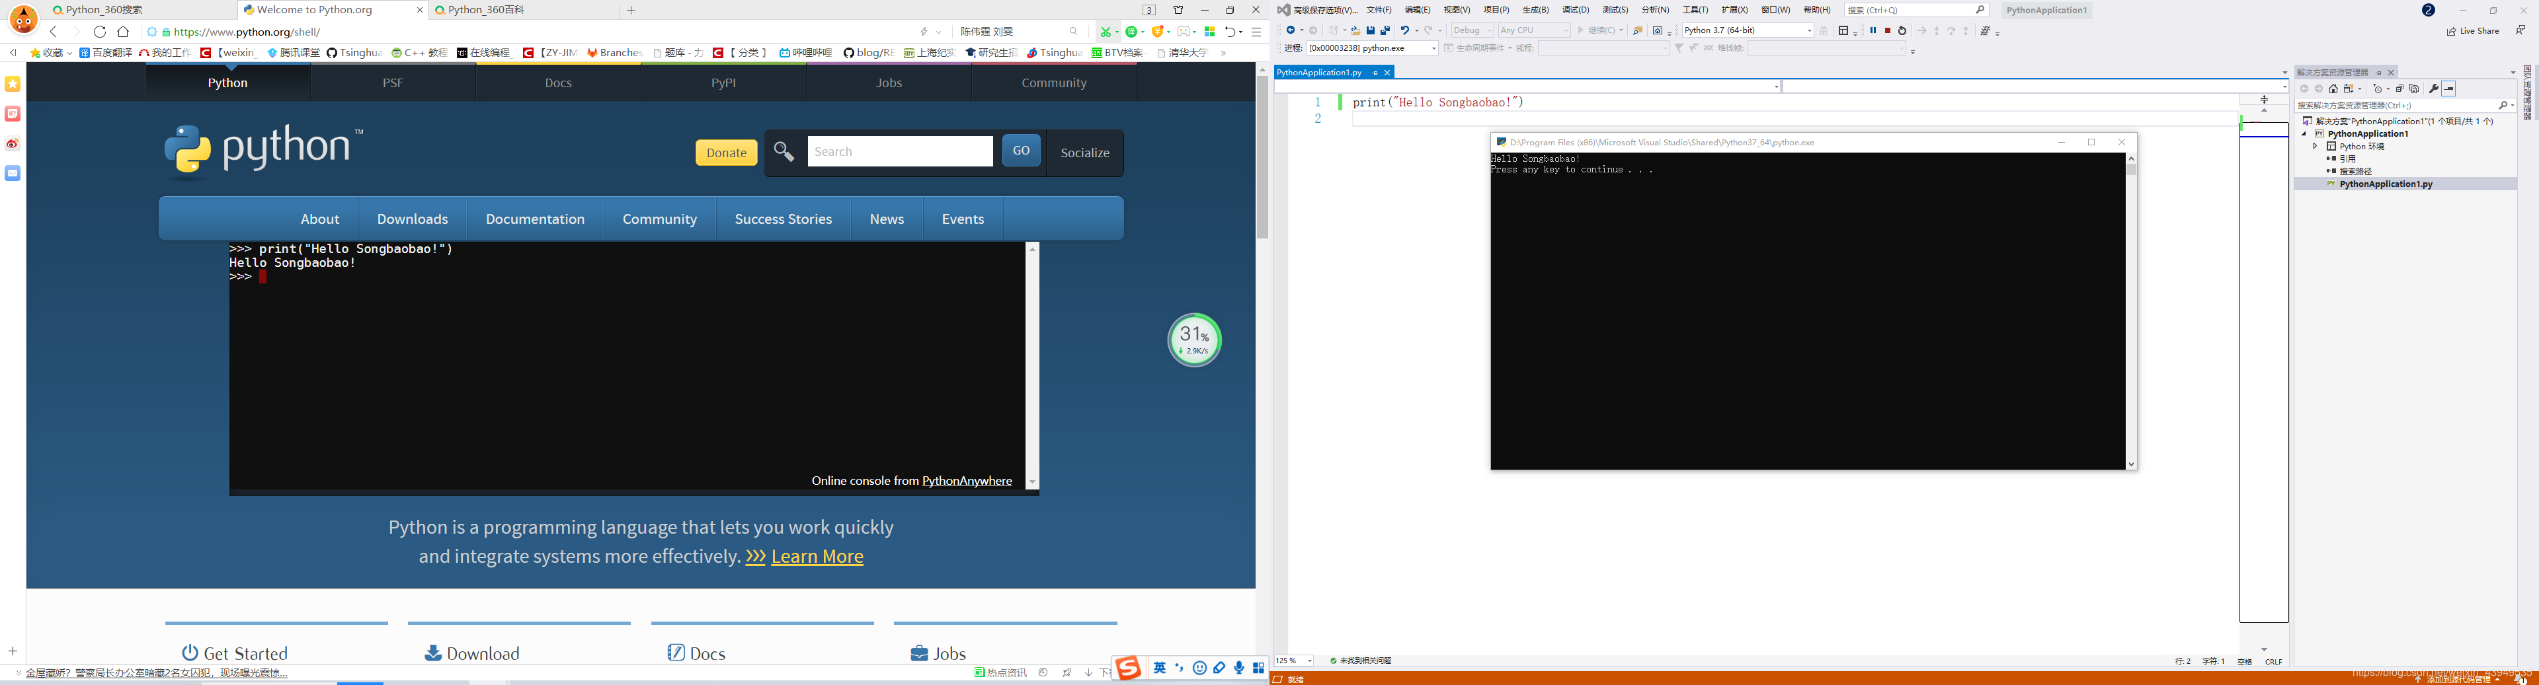The height and width of the screenshot is (685, 2539).
Task: Open the process python.exe dropdown
Action: point(1373,48)
